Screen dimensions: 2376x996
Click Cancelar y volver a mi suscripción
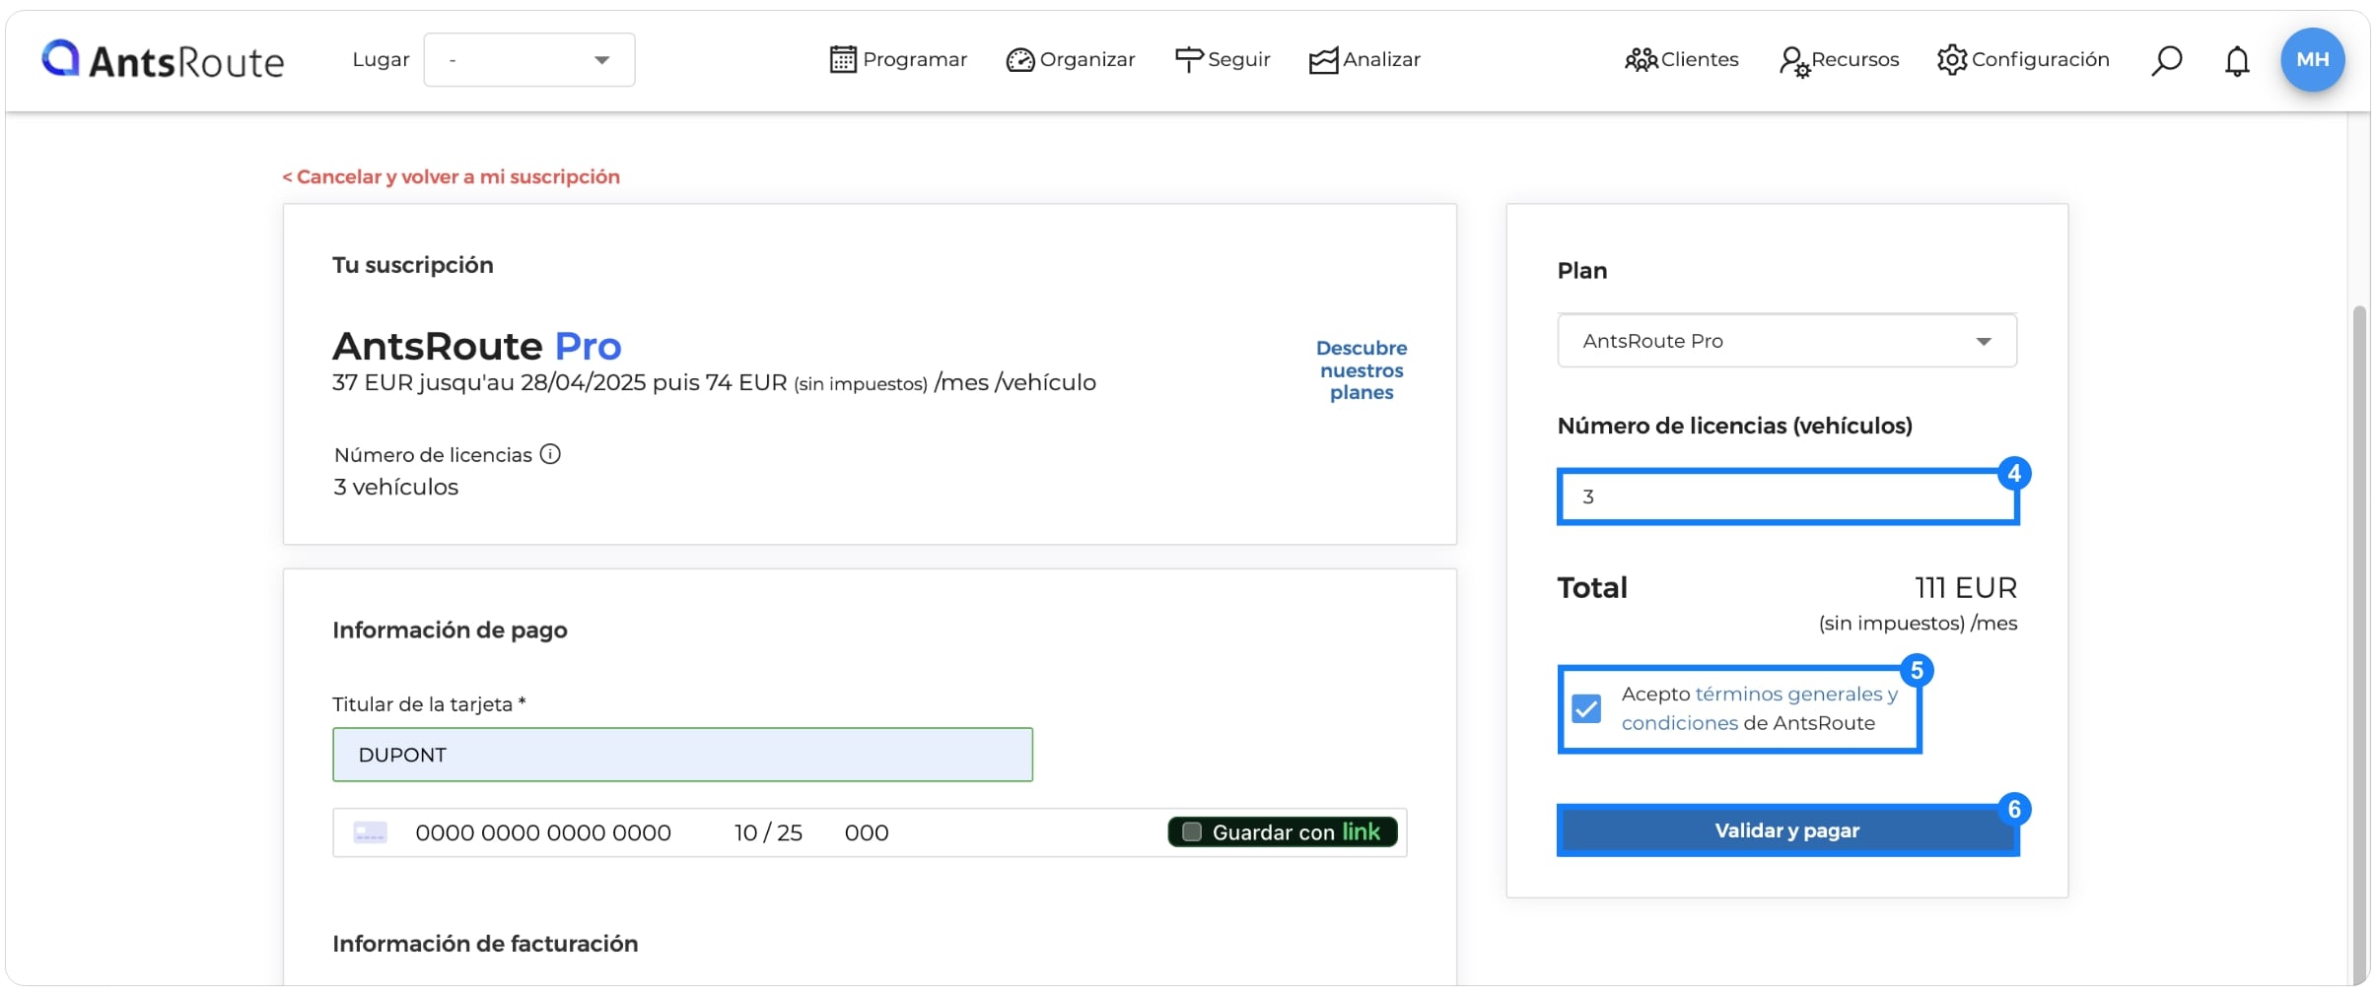(x=452, y=177)
